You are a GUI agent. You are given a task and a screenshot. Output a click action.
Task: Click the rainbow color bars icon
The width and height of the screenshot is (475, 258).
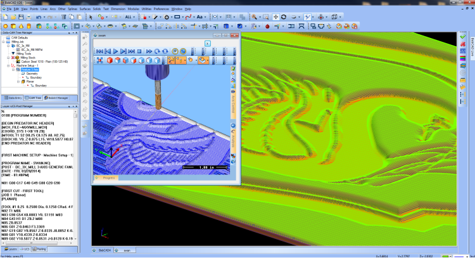462,58
